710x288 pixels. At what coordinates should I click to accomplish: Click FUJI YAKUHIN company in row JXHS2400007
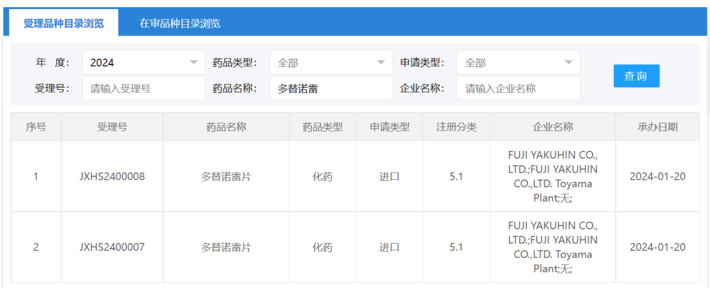click(552, 247)
